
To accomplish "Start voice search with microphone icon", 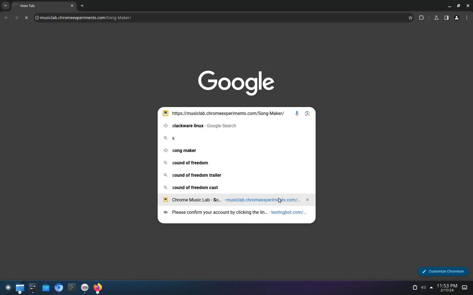I will pos(297,113).
